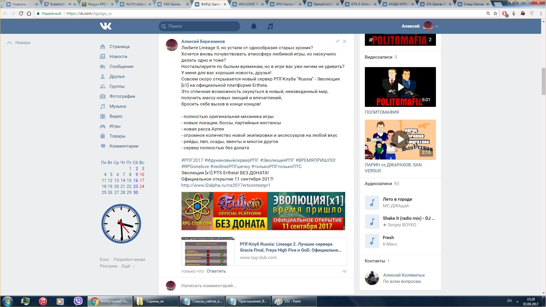Click hashtag #ВРЕМЯПРИШЛО!
The image size is (546, 307).
[315, 160]
